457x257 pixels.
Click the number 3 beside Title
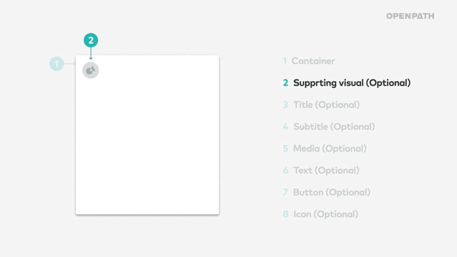click(x=286, y=105)
